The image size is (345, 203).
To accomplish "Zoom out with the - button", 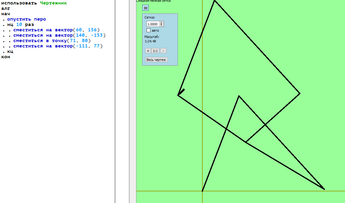I will [163, 51].
